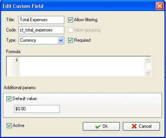This screenshot has height=138, width=166.
Task: Click the Title field containing Total Expenses
Action: point(41,20)
